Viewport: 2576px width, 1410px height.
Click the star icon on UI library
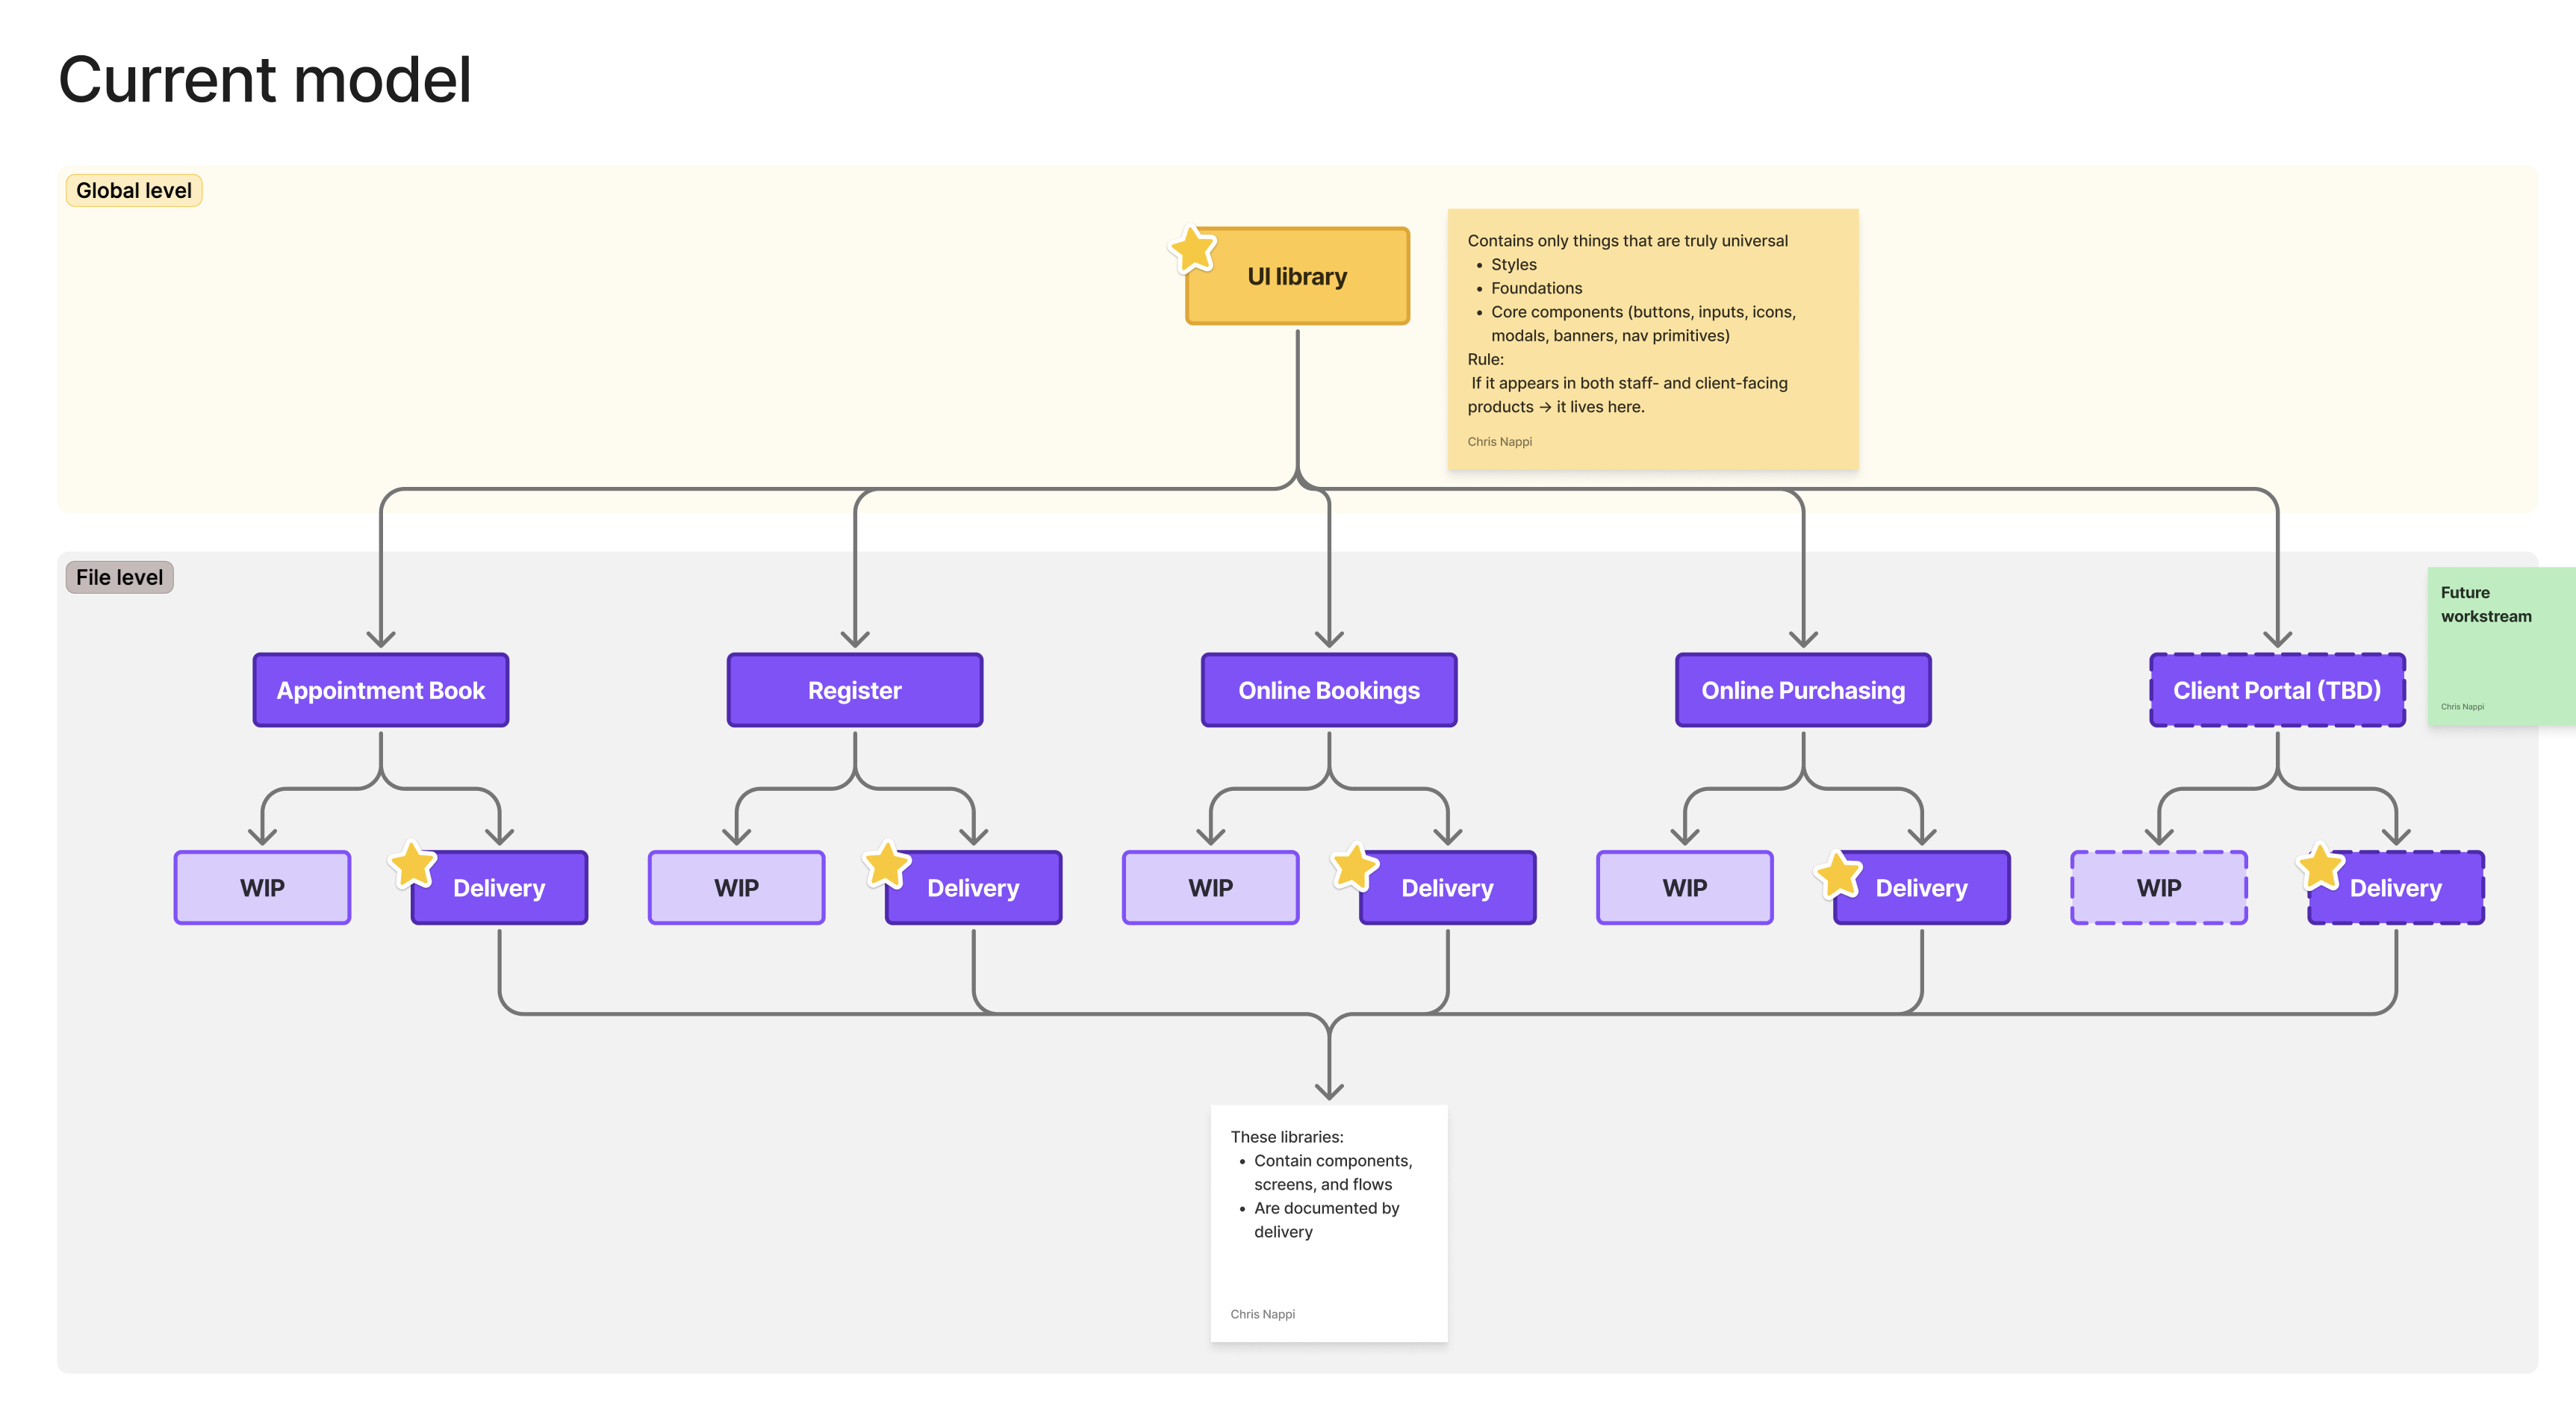1193,249
